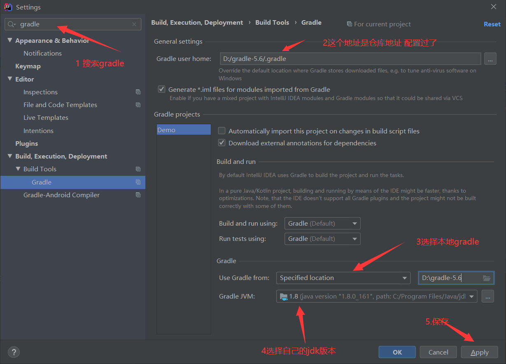Toggle Download external annotations for dependencies

pos(222,143)
